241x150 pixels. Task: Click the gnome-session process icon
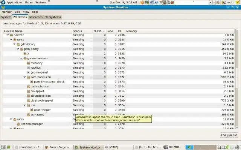[25, 58]
